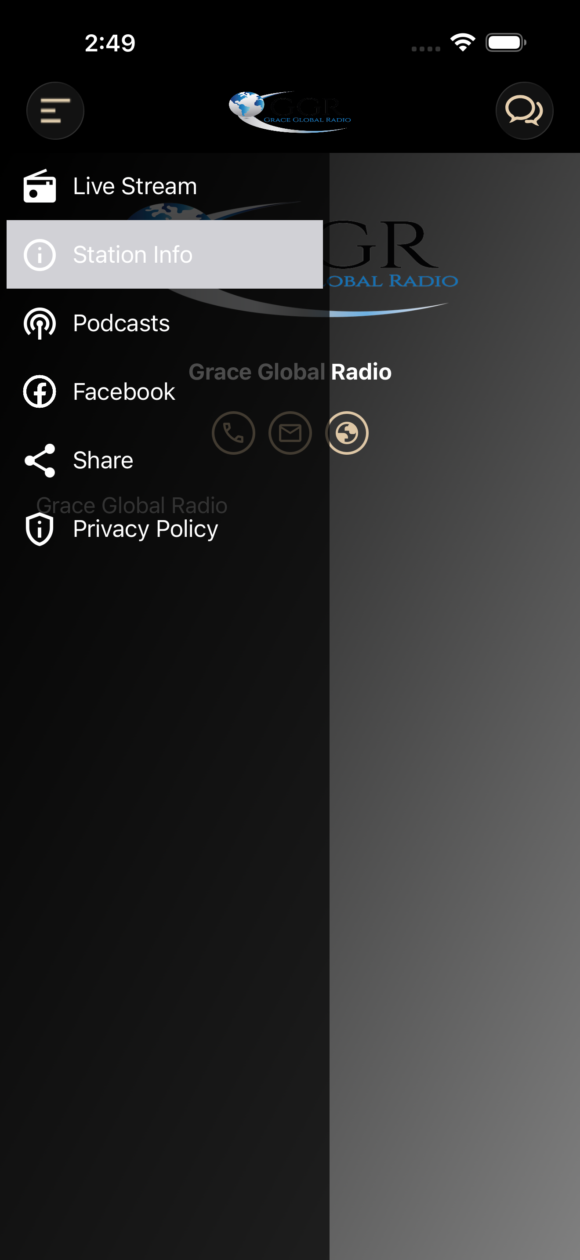Screen dimensions: 580x1260
Task: Tap the Privacy Policy shield icon
Action: pos(40,529)
